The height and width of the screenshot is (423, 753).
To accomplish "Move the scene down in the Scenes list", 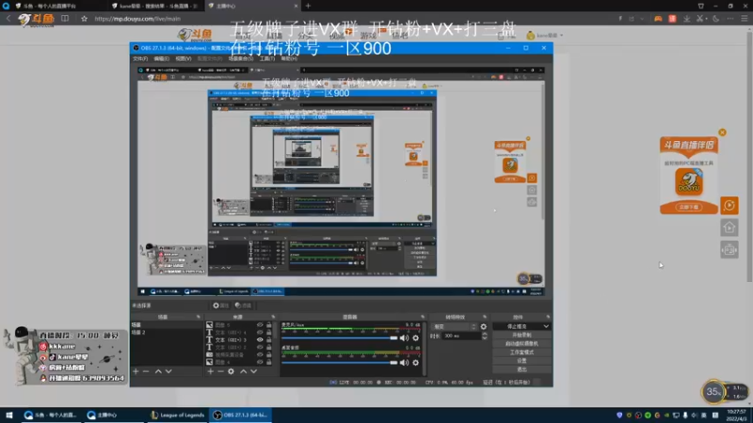I will 168,371.
